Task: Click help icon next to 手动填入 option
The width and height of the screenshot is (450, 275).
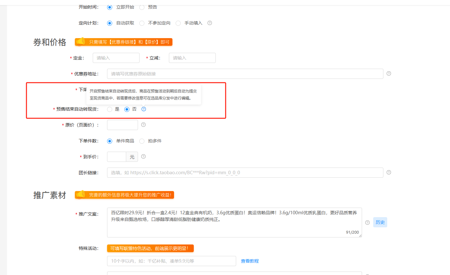Action: pos(210,23)
